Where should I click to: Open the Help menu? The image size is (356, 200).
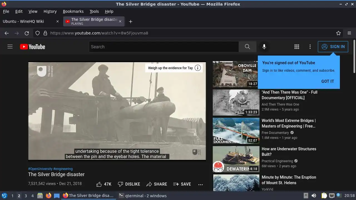[x=109, y=11]
